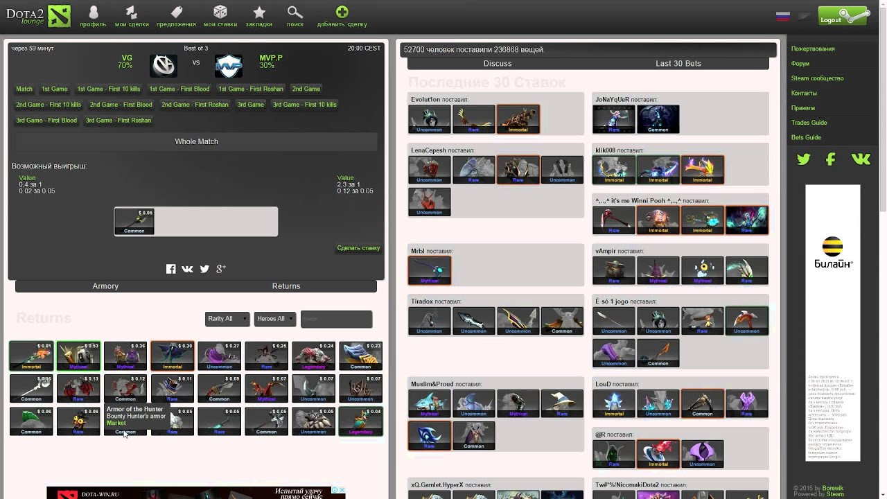Viewport: 887px width, 499px height.
Task: Select 3rd Game - First Roshan tab
Action: tap(118, 121)
